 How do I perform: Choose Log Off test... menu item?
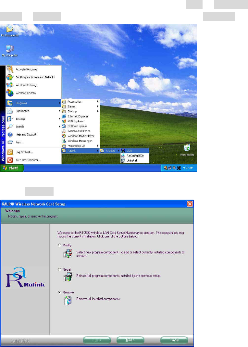click(x=33, y=152)
